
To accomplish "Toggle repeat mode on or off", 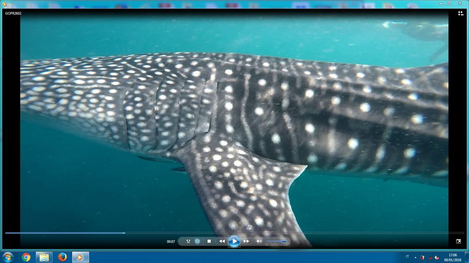I will point(197,241).
